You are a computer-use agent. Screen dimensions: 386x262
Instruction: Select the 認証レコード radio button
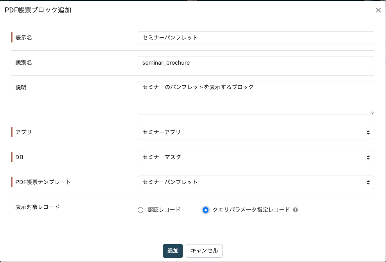pyautogui.click(x=141, y=210)
